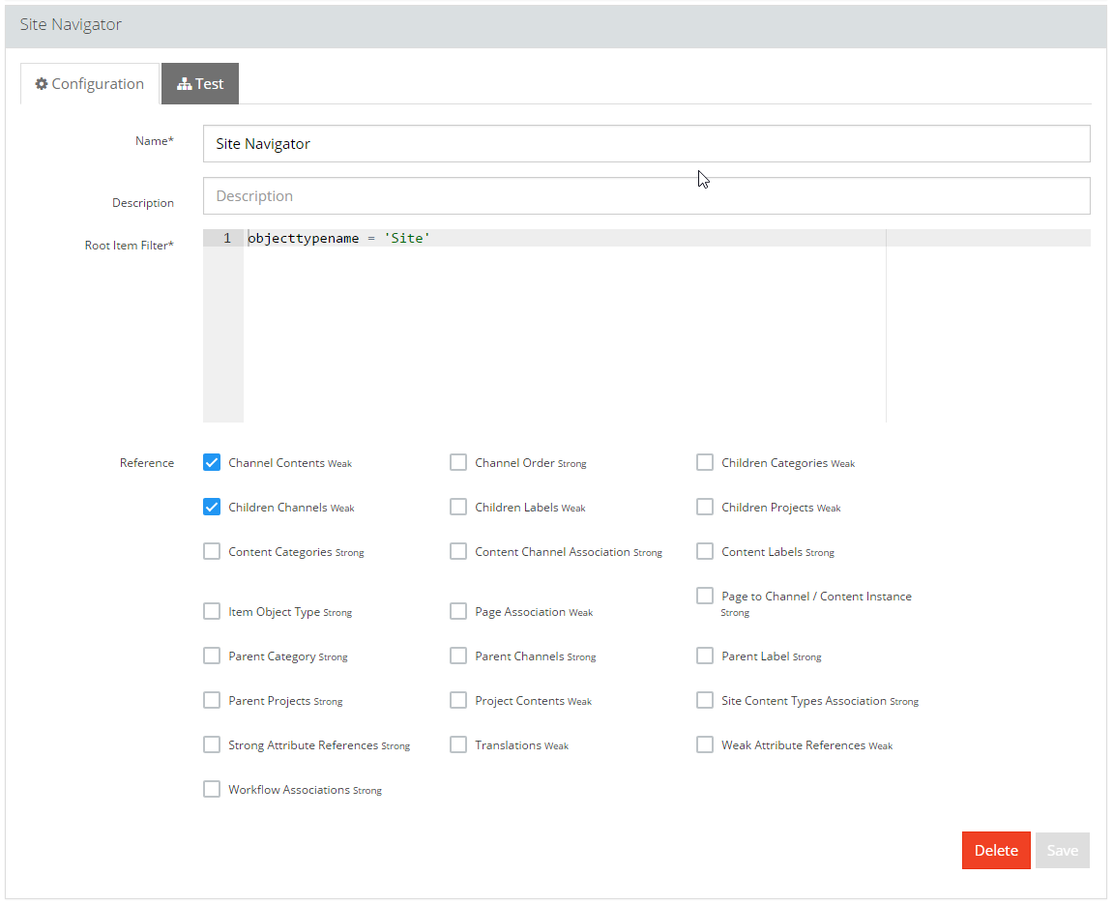Delete the Site Navigator
This screenshot has height=904, width=1113.
(x=996, y=850)
